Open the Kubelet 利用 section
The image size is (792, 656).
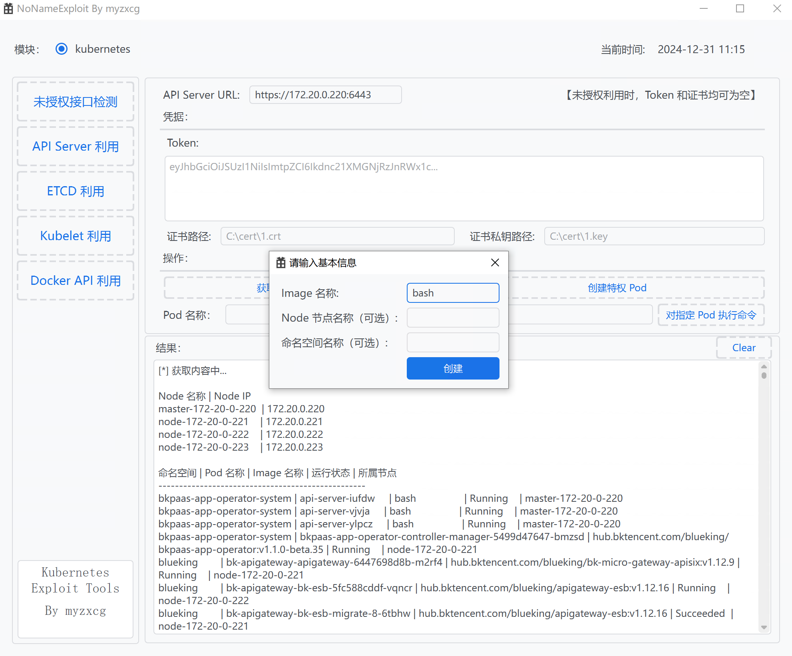(x=76, y=236)
